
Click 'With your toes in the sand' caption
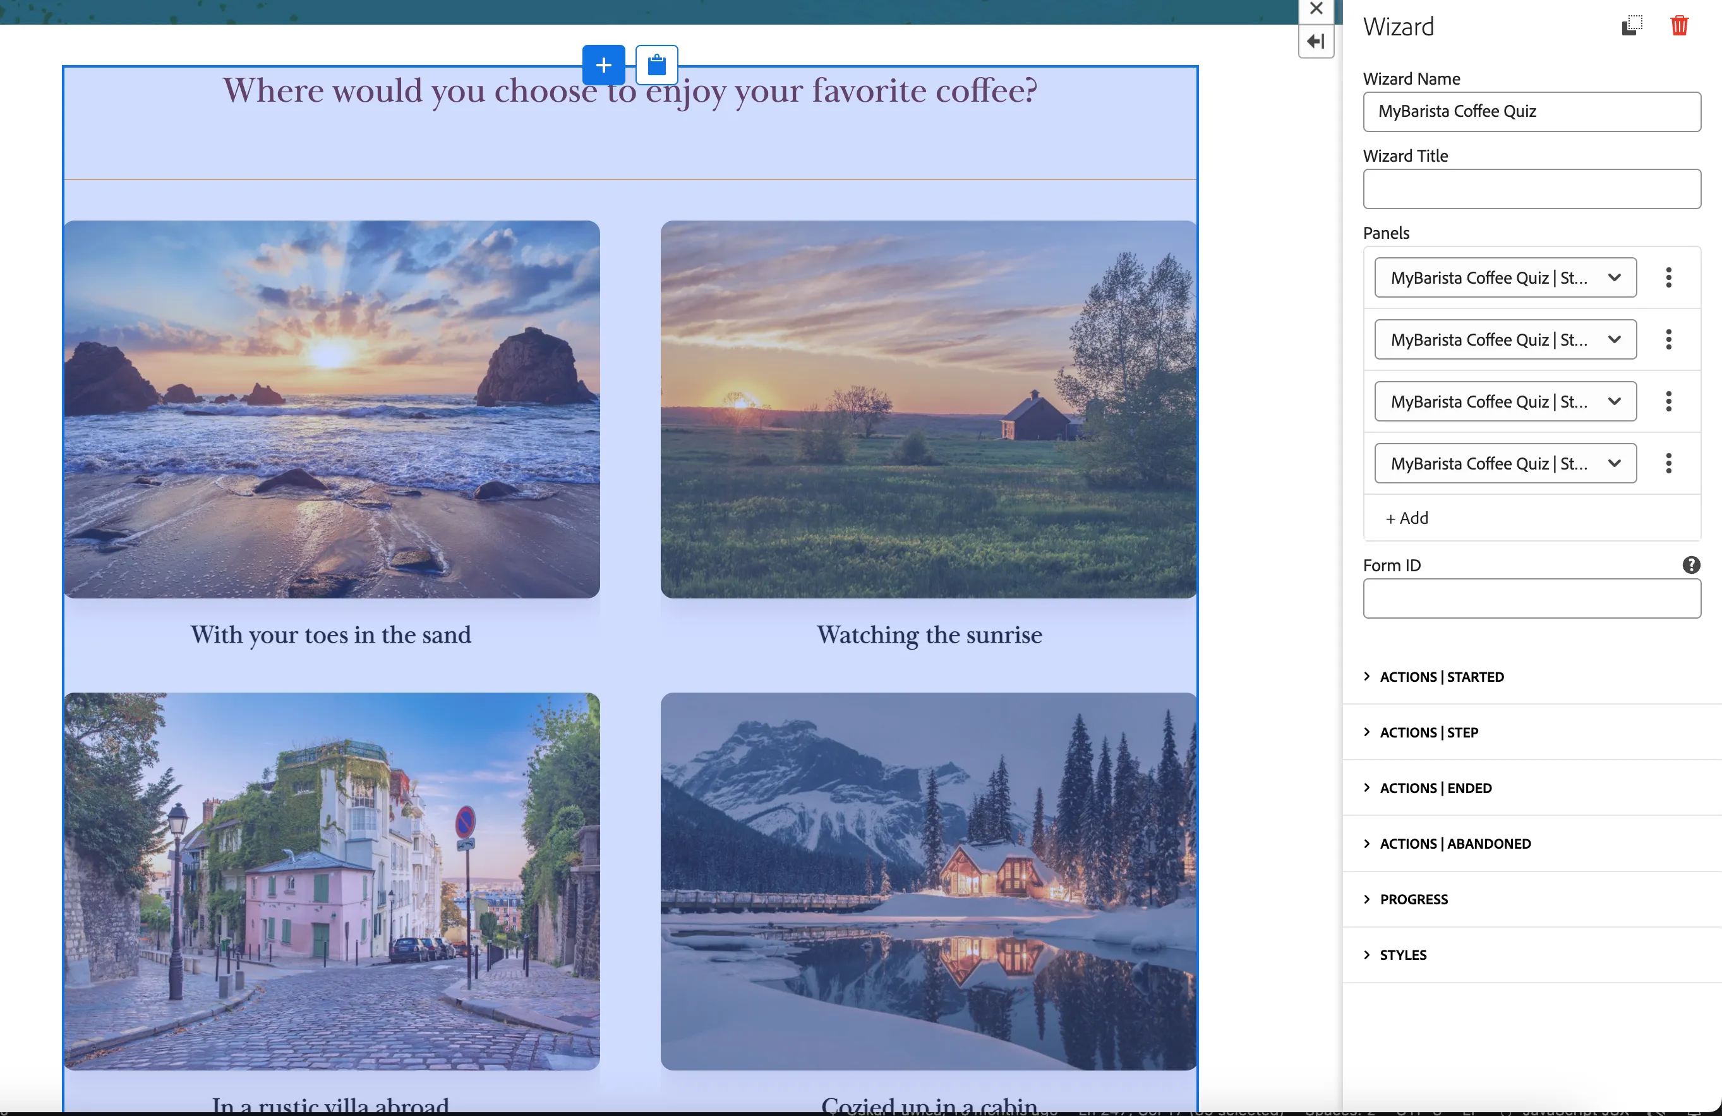click(x=330, y=634)
